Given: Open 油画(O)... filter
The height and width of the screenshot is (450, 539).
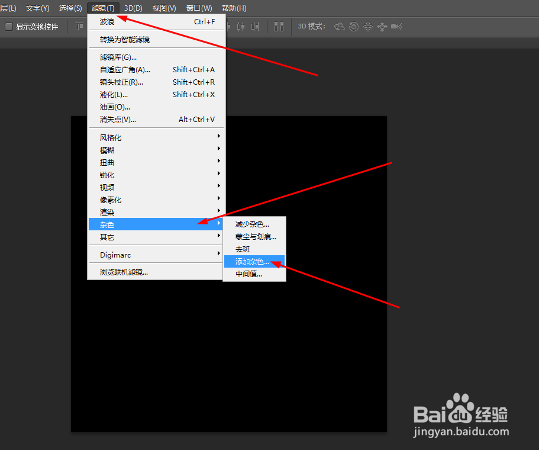Looking at the screenshot, I should (x=157, y=107).
